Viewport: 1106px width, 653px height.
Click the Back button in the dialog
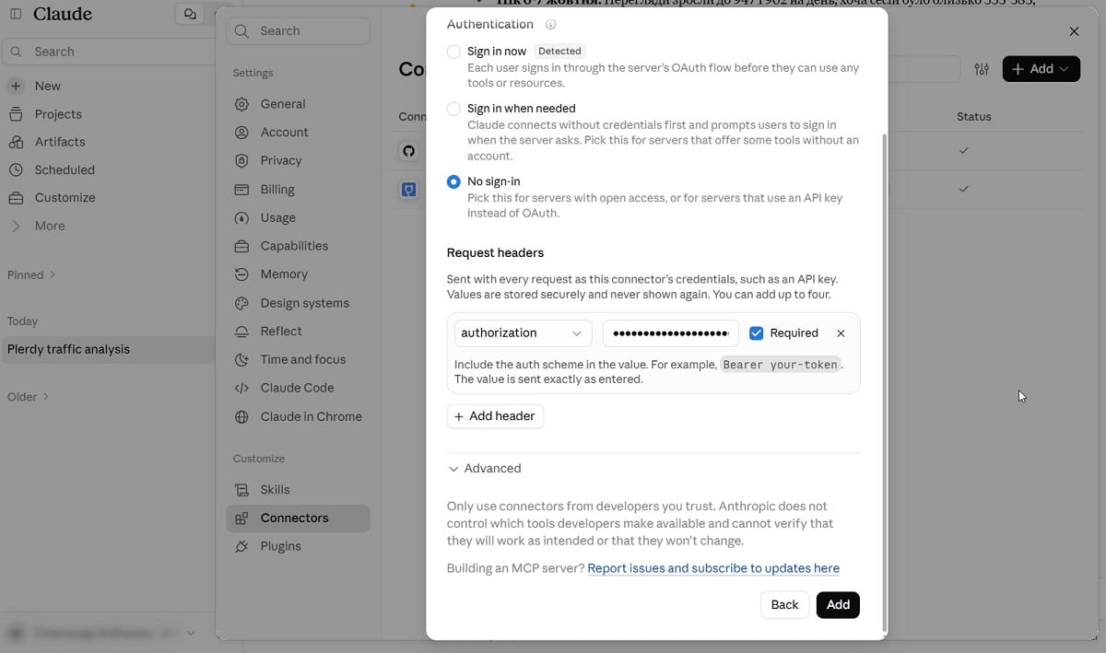[784, 605]
